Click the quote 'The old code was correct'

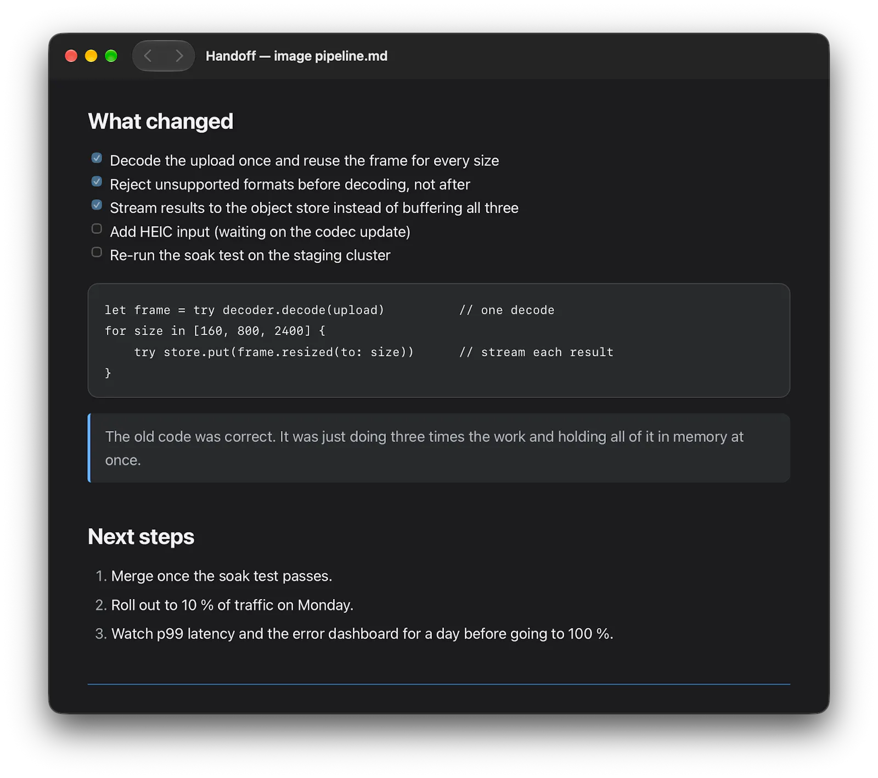[x=439, y=448]
